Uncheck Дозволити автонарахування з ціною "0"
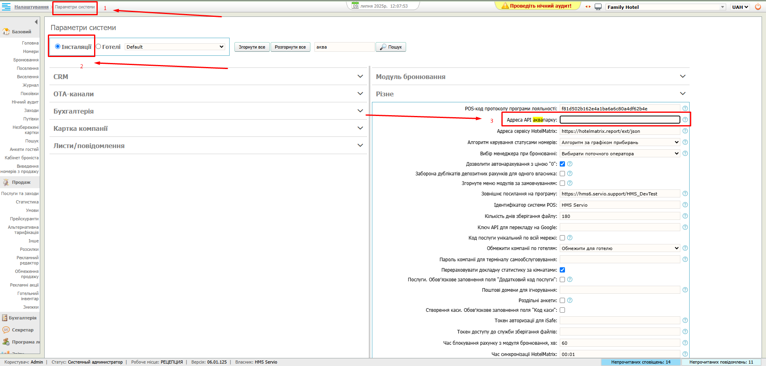766x366 pixels. point(563,164)
